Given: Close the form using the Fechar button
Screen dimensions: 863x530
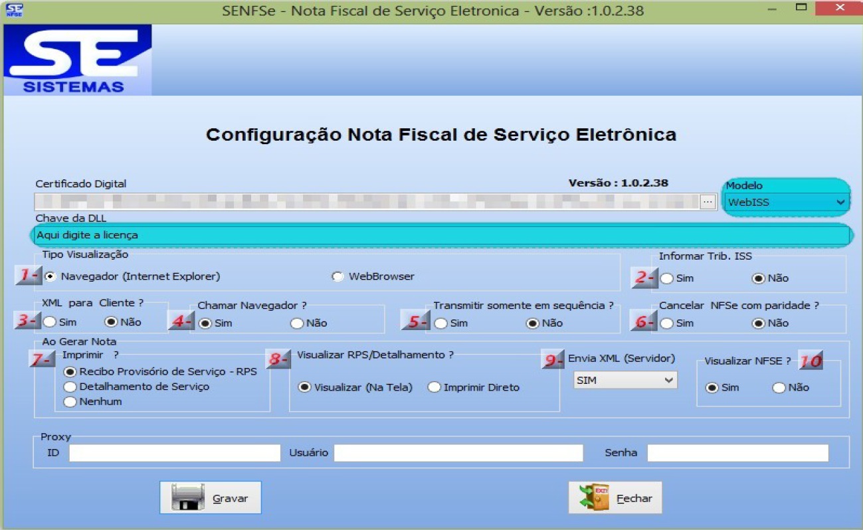Looking at the screenshot, I should 615,498.
